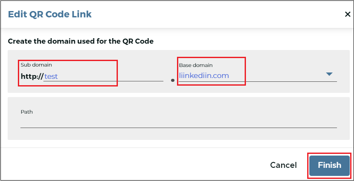Click blank Sub domain area after 'test'
Viewport: 354px width, 181px height.
[111, 77]
